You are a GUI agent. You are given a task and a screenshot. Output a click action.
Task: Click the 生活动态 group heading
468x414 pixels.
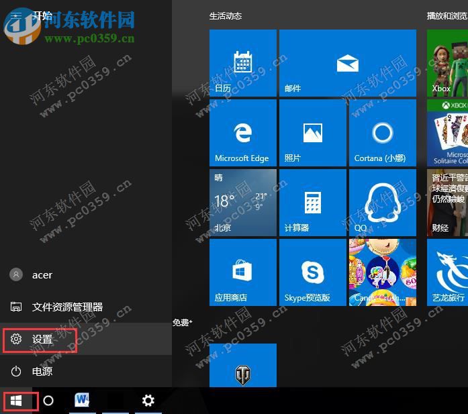click(x=226, y=16)
